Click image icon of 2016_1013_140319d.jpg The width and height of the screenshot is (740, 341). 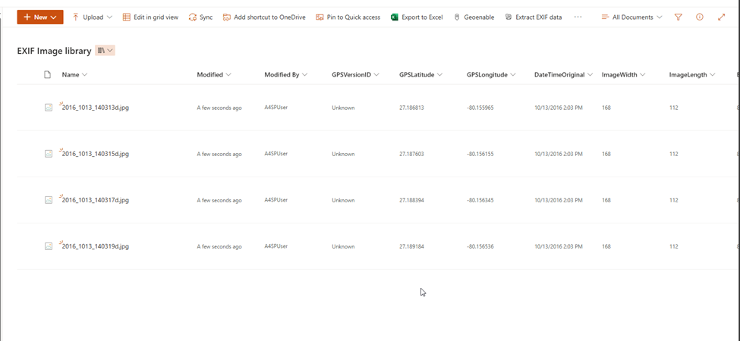(48, 246)
